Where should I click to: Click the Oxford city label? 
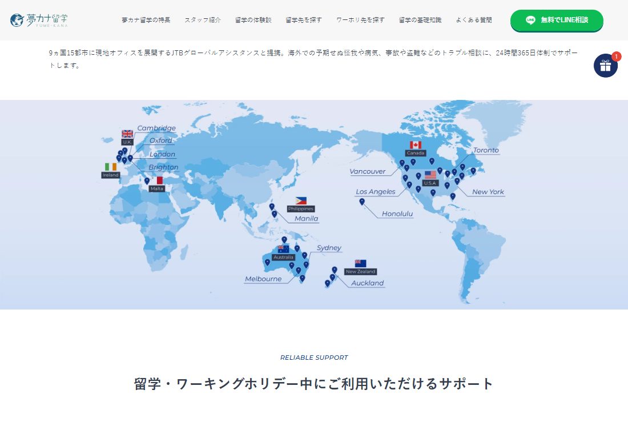click(x=160, y=140)
